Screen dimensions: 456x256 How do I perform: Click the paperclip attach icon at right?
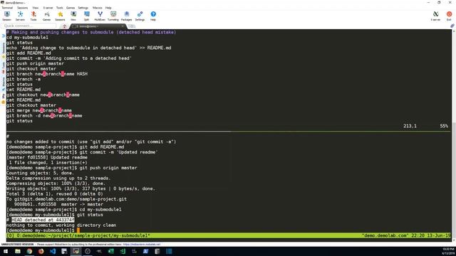pyautogui.click(x=452, y=26)
